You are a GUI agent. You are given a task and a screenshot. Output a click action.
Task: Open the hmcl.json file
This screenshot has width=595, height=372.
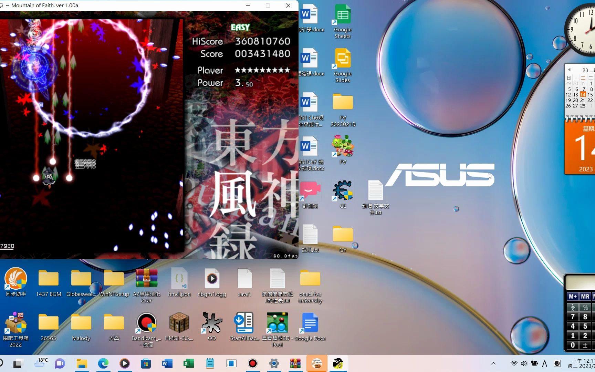click(x=179, y=282)
